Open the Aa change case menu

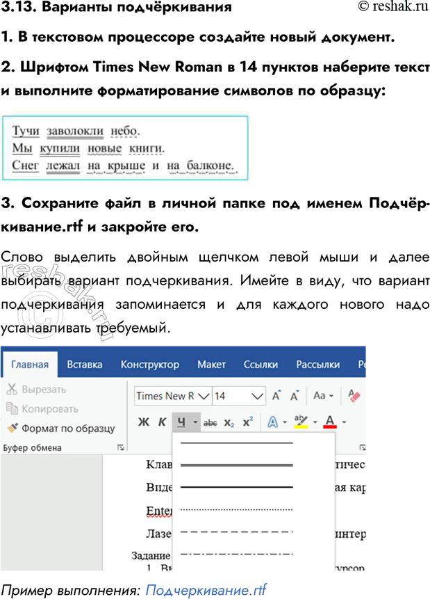pyautogui.click(x=323, y=396)
